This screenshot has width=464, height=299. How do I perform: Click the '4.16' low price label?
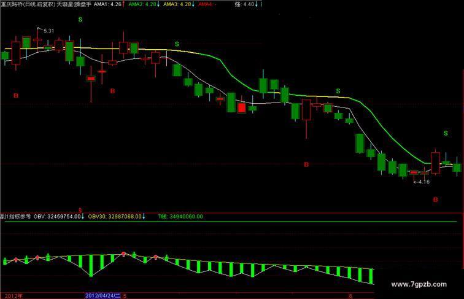tap(424, 182)
